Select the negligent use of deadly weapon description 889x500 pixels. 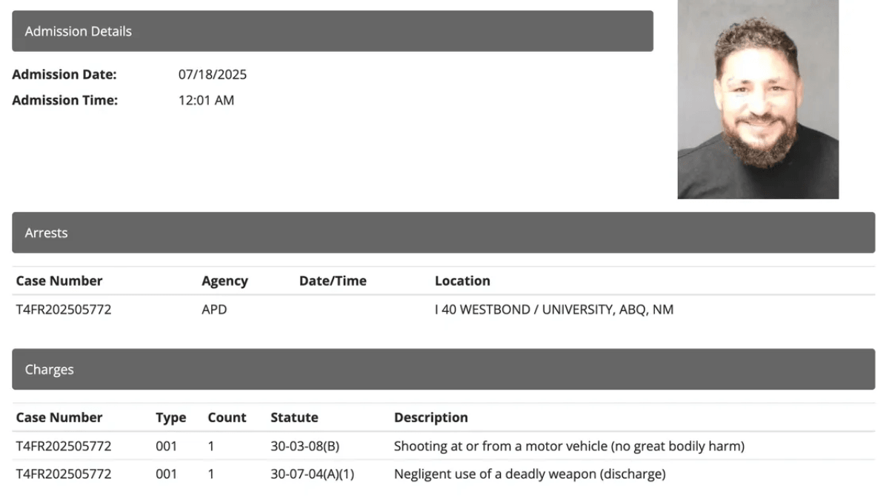(530, 474)
